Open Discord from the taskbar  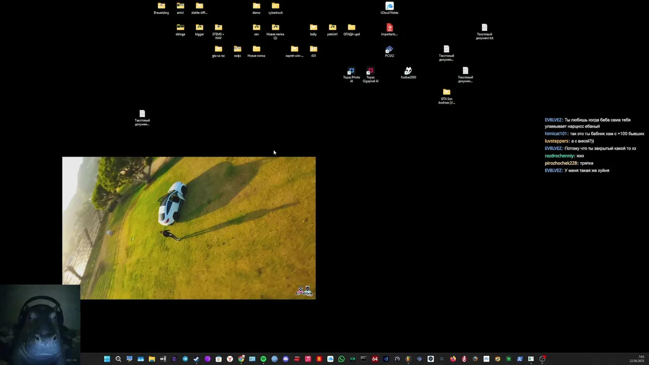point(285,359)
